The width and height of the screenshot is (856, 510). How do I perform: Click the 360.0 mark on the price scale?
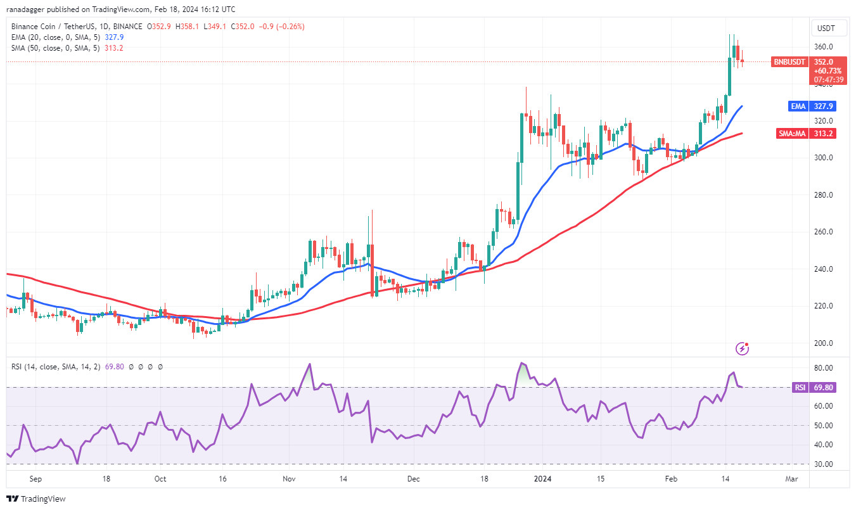[x=823, y=45]
